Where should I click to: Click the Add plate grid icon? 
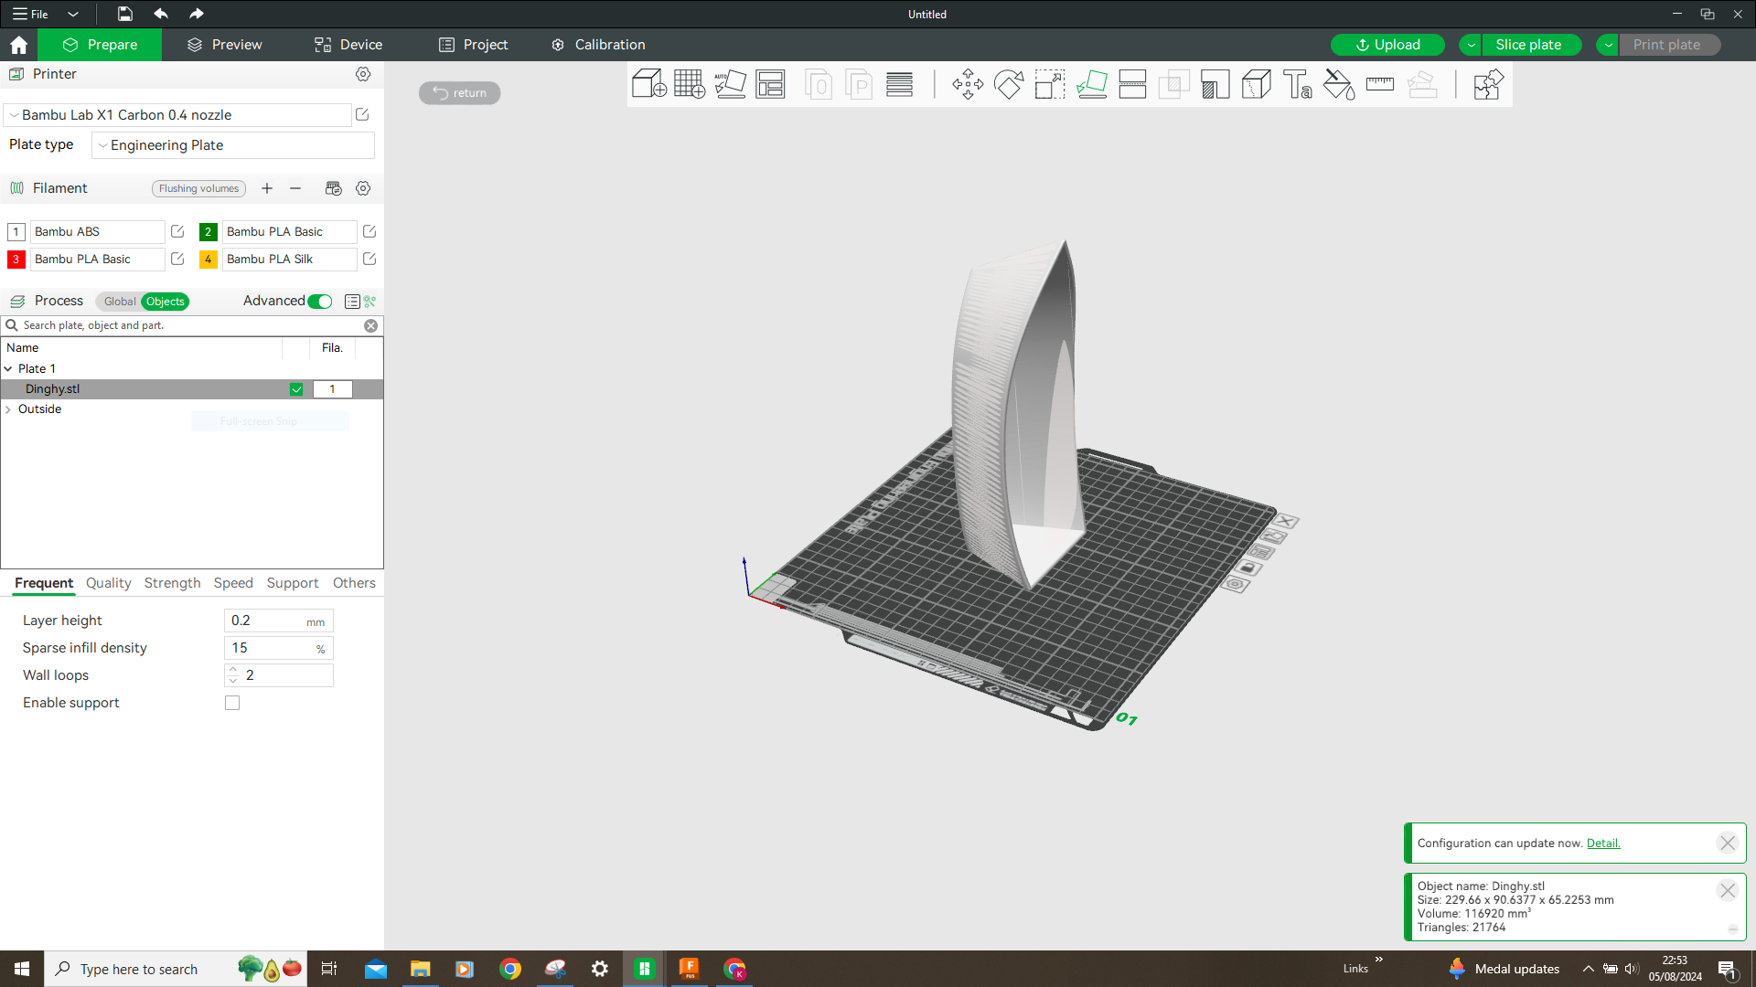tap(690, 84)
